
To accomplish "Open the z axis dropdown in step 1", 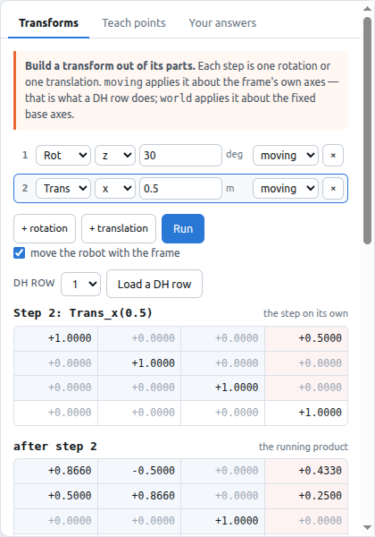I will [115, 156].
